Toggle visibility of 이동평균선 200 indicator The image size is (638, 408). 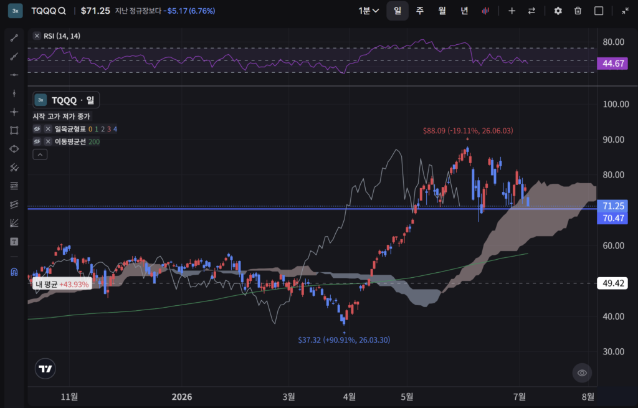pos(37,141)
